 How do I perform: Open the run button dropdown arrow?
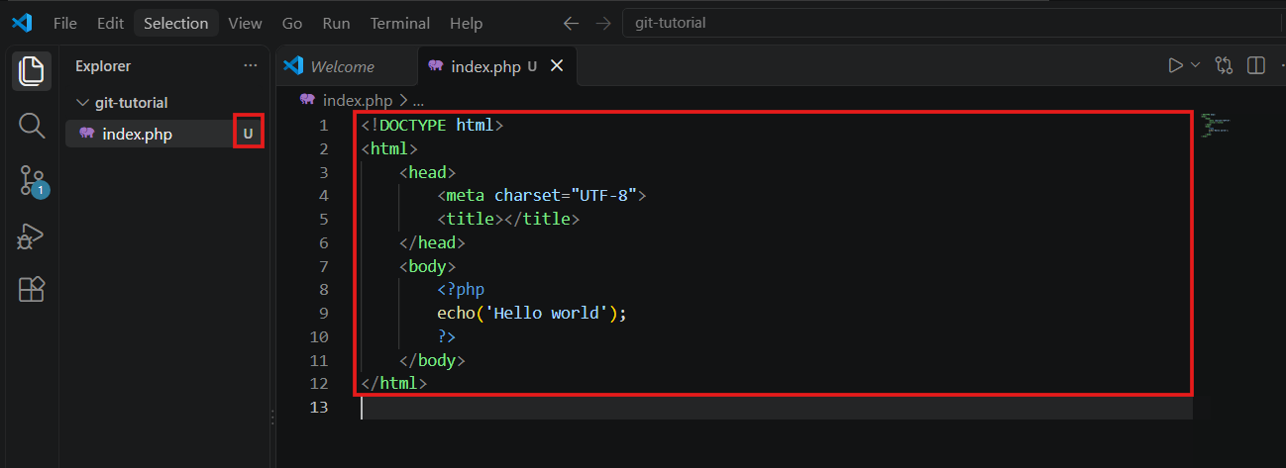[1196, 65]
